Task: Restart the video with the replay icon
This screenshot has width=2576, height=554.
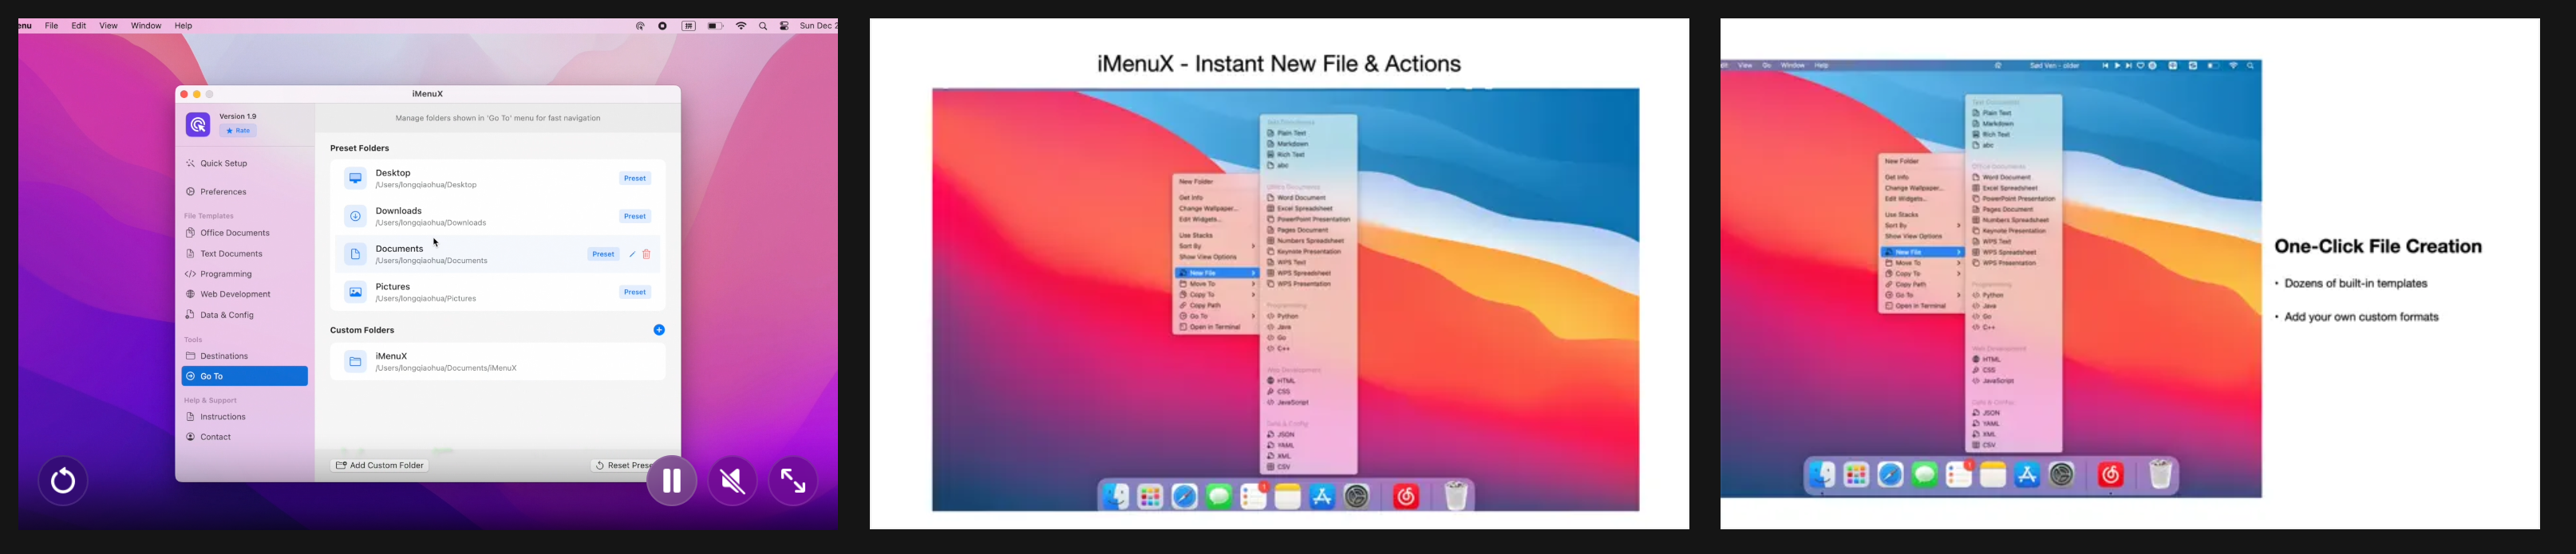Action: [x=63, y=481]
